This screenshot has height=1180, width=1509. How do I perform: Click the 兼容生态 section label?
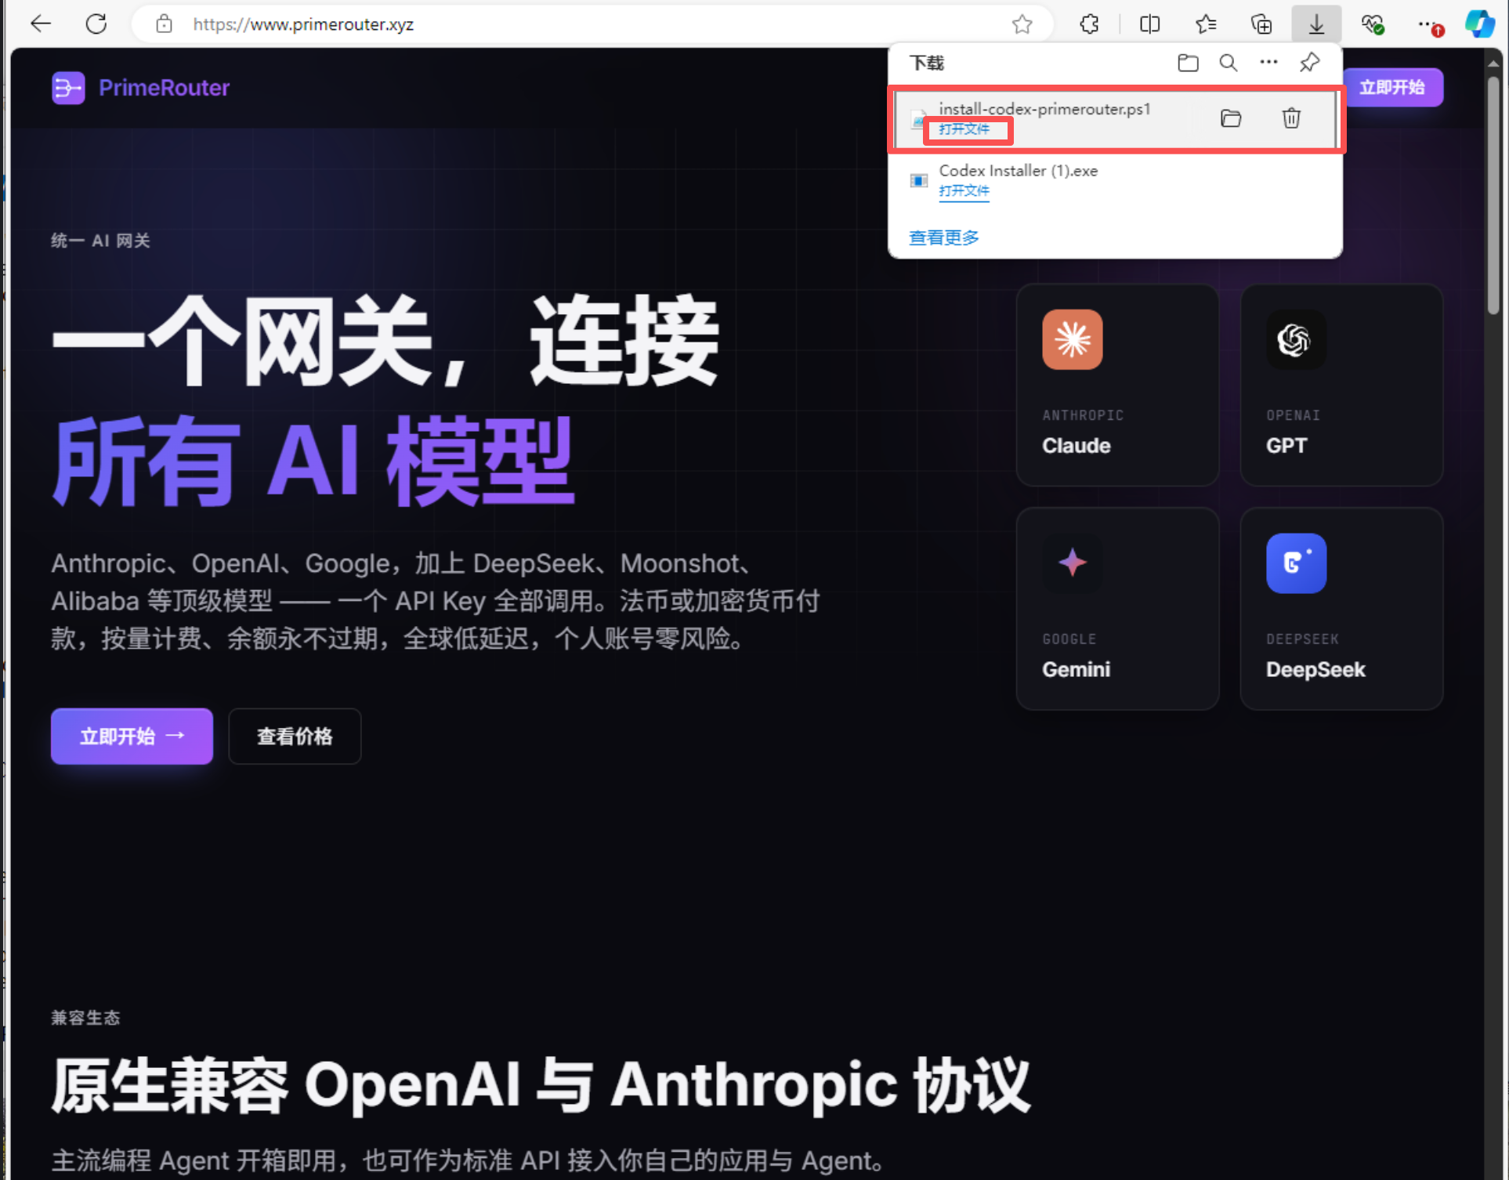tap(85, 1017)
